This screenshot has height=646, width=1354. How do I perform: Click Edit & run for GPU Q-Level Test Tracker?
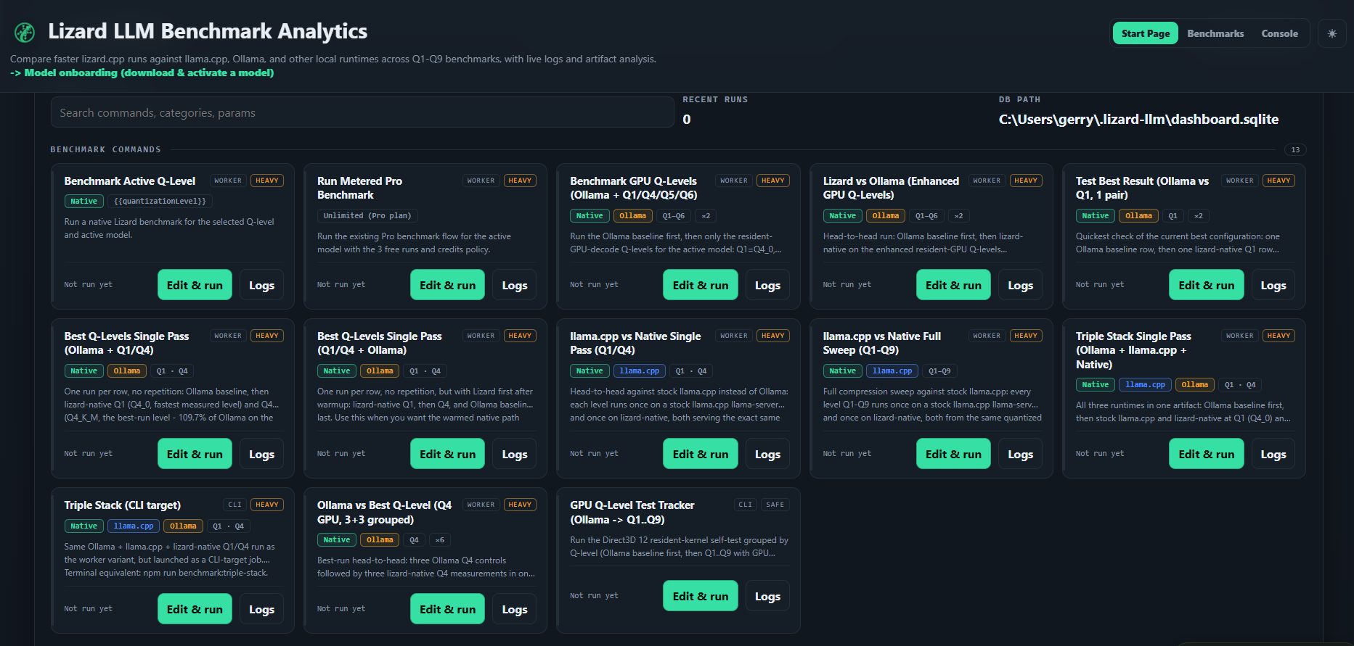(700, 596)
